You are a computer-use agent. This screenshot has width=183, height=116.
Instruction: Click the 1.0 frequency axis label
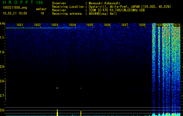[x=3, y=52]
